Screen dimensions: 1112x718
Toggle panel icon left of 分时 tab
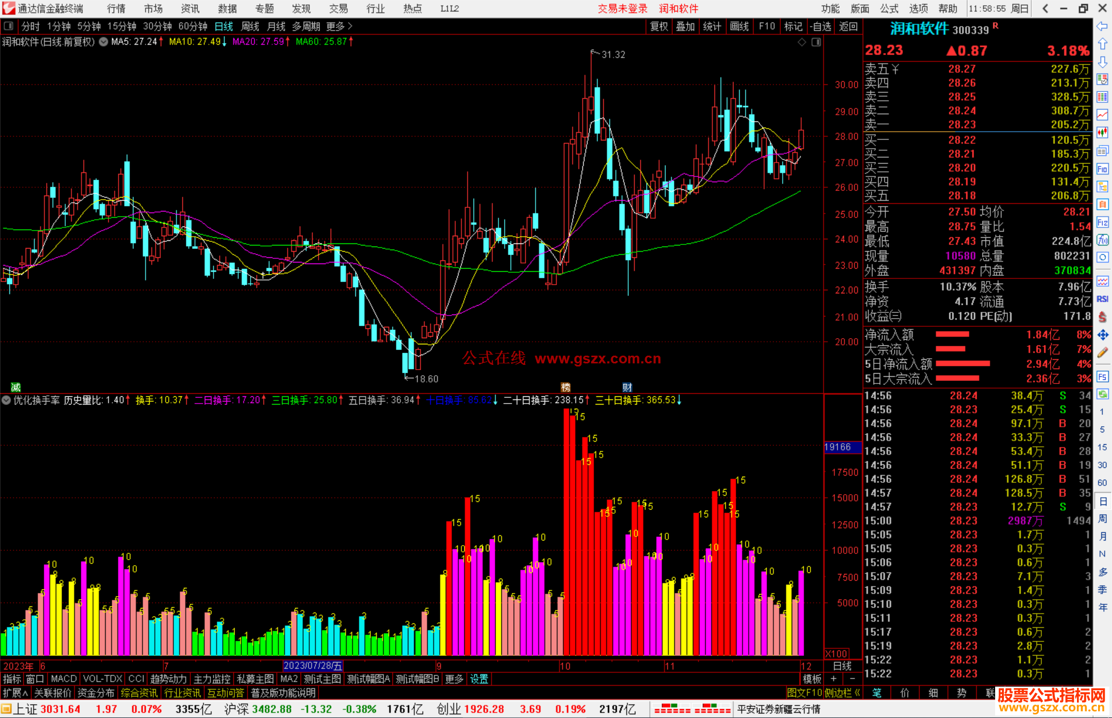pos(9,26)
